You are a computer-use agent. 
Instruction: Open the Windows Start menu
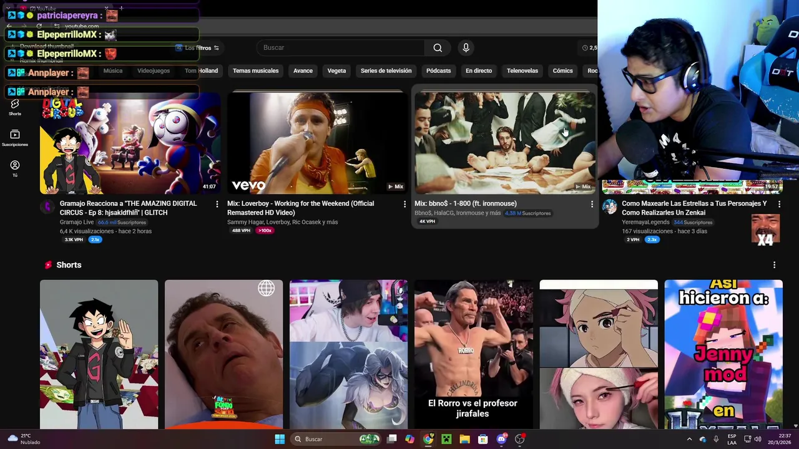[x=280, y=439]
